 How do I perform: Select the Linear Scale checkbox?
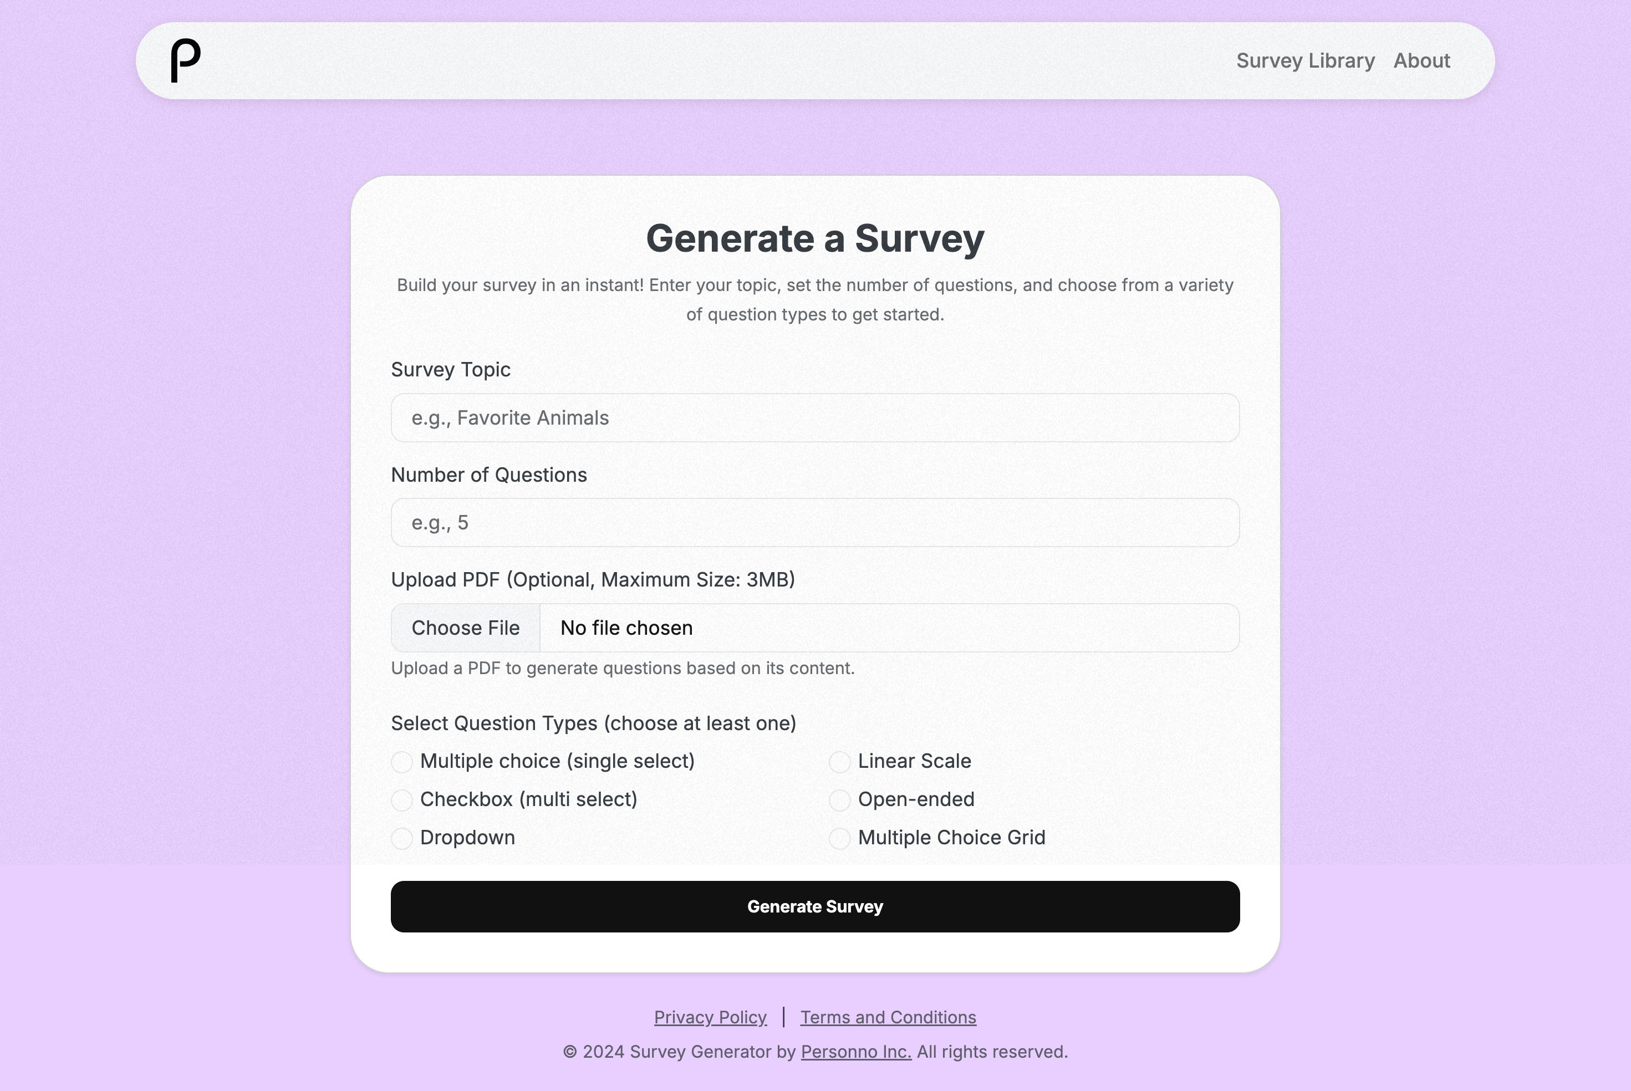(x=840, y=762)
